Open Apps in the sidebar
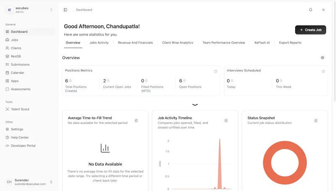Screen dimensions: 336x191 [x=30, y=81]
